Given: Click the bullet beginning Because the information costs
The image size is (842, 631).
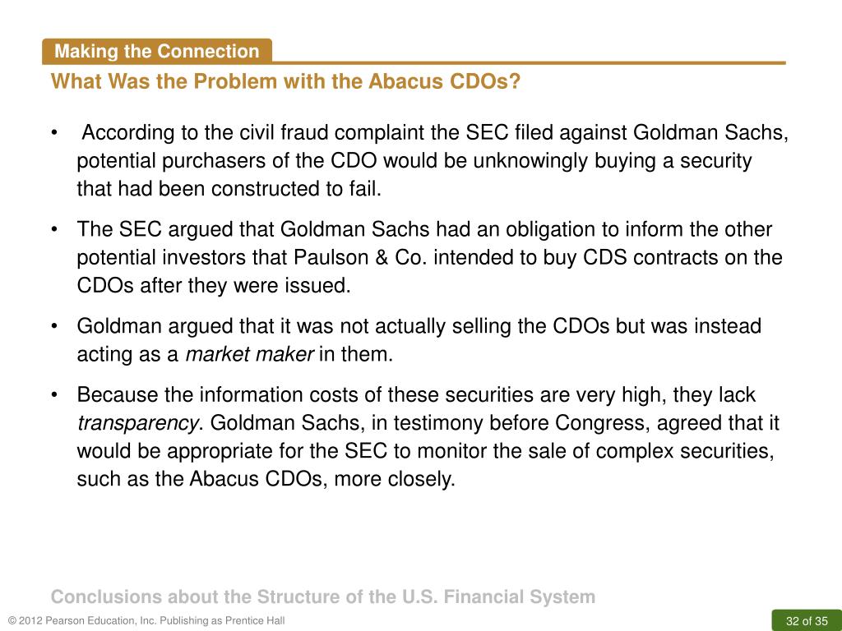Looking at the screenshot, I should [x=415, y=437].
